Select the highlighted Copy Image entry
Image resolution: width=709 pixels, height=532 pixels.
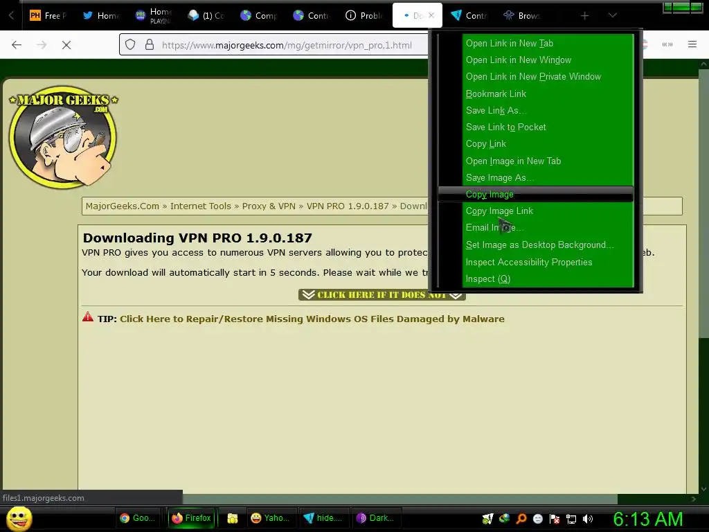point(535,194)
